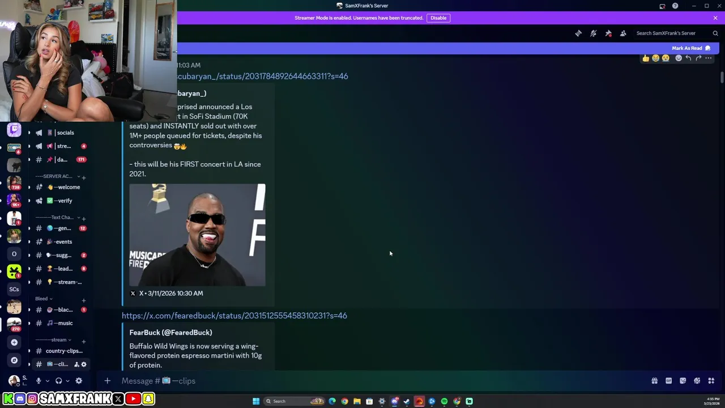Open more message options ellipsis
The height and width of the screenshot is (408, 725).
pos(709,58)
